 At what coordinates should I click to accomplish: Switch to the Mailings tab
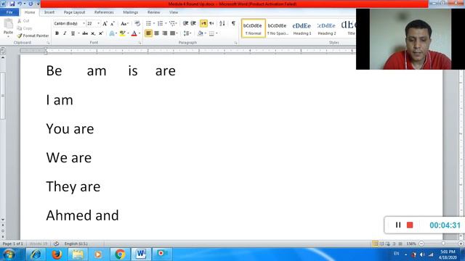point(131,12)
